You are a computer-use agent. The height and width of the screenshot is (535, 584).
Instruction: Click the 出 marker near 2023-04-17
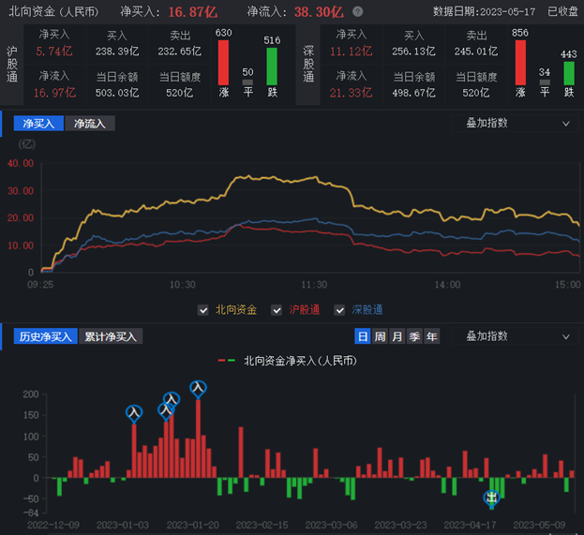pyautogui.click(x=492, y=498)
